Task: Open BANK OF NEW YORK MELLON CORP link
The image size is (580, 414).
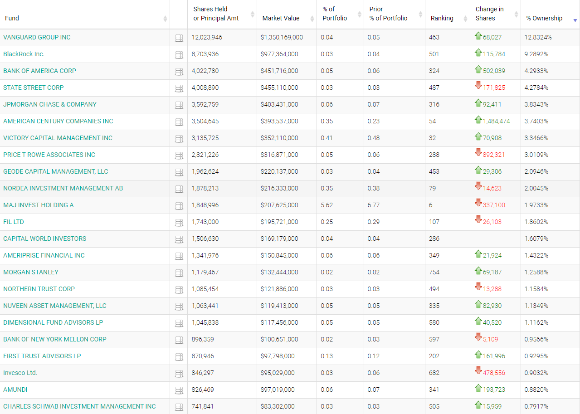Action: (55, 339)
